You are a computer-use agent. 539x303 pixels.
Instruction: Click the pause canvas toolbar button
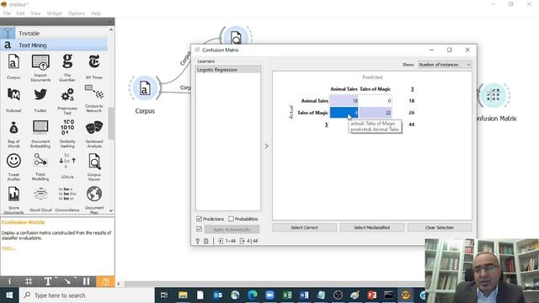[86, 282]
